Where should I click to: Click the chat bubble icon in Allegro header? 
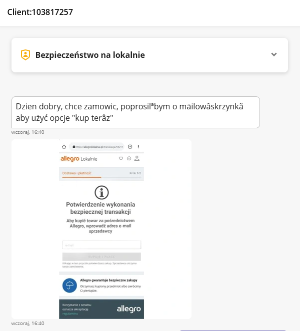tap(128, 159)
